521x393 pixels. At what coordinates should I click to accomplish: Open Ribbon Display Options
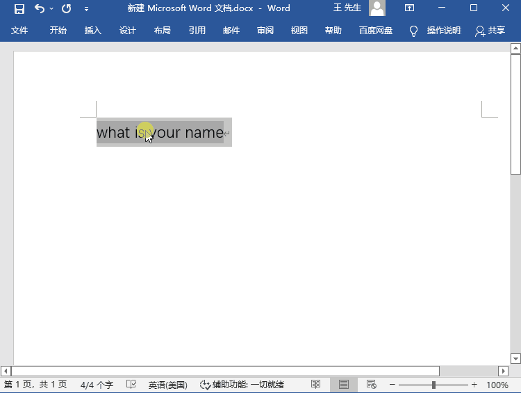(x=409, y=8)
